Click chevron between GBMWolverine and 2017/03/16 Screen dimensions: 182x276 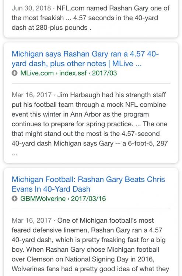point(68,199)
